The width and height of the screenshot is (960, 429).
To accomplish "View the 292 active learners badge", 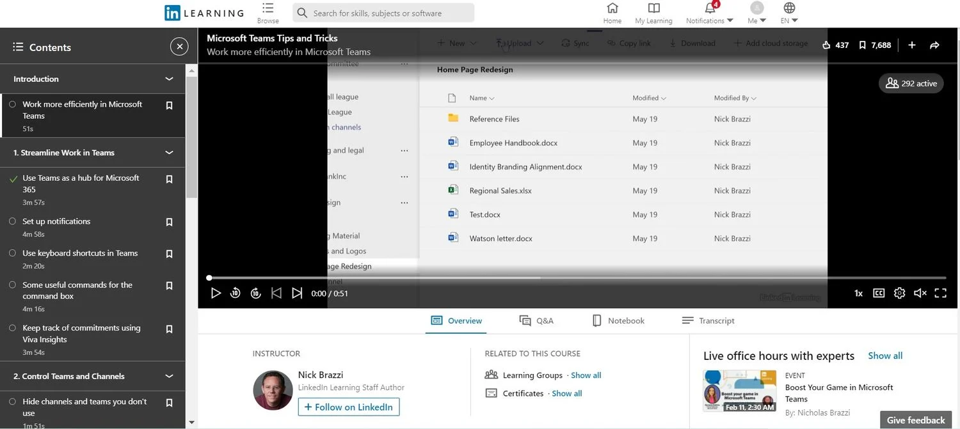I will click(911, 83).
